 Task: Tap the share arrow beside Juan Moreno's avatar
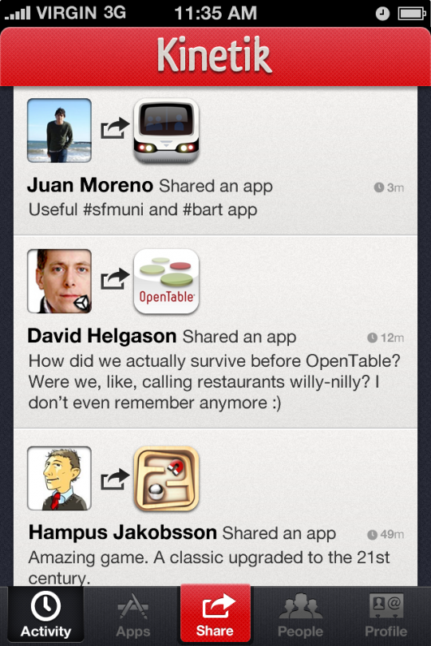(x=115, y=128)
